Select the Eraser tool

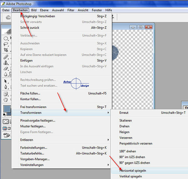[6, 68]
